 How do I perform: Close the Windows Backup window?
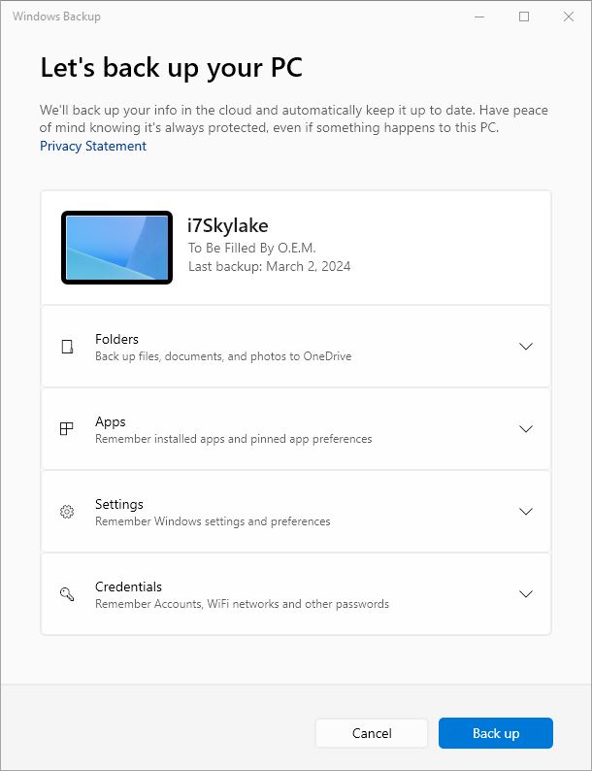(569, 17)
